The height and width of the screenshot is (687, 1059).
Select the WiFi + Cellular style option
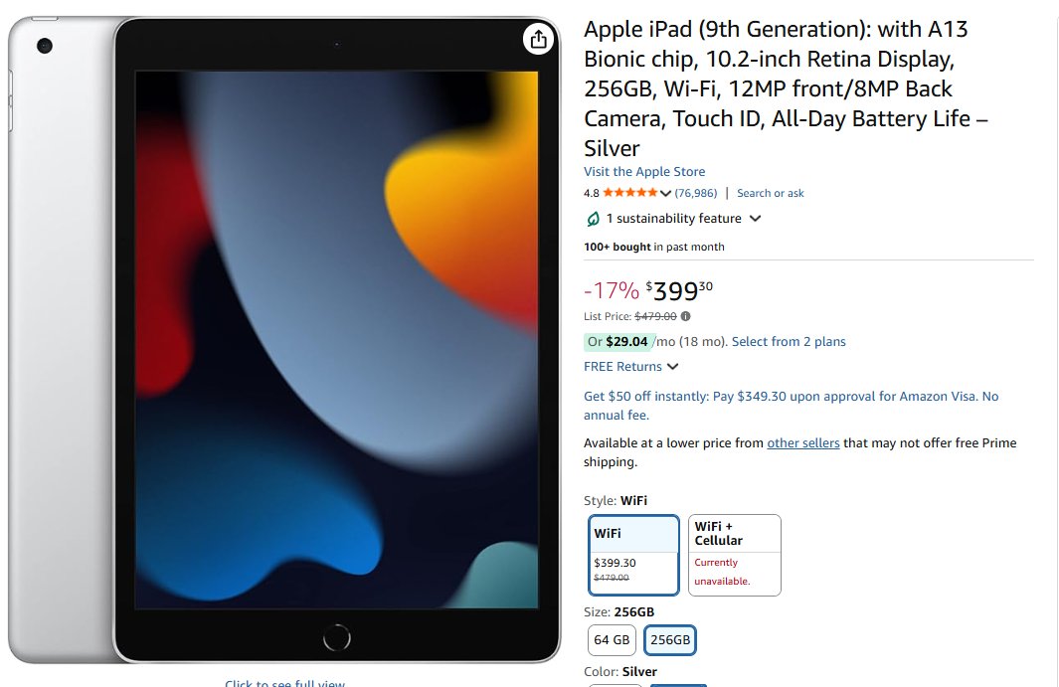[734, 555]
